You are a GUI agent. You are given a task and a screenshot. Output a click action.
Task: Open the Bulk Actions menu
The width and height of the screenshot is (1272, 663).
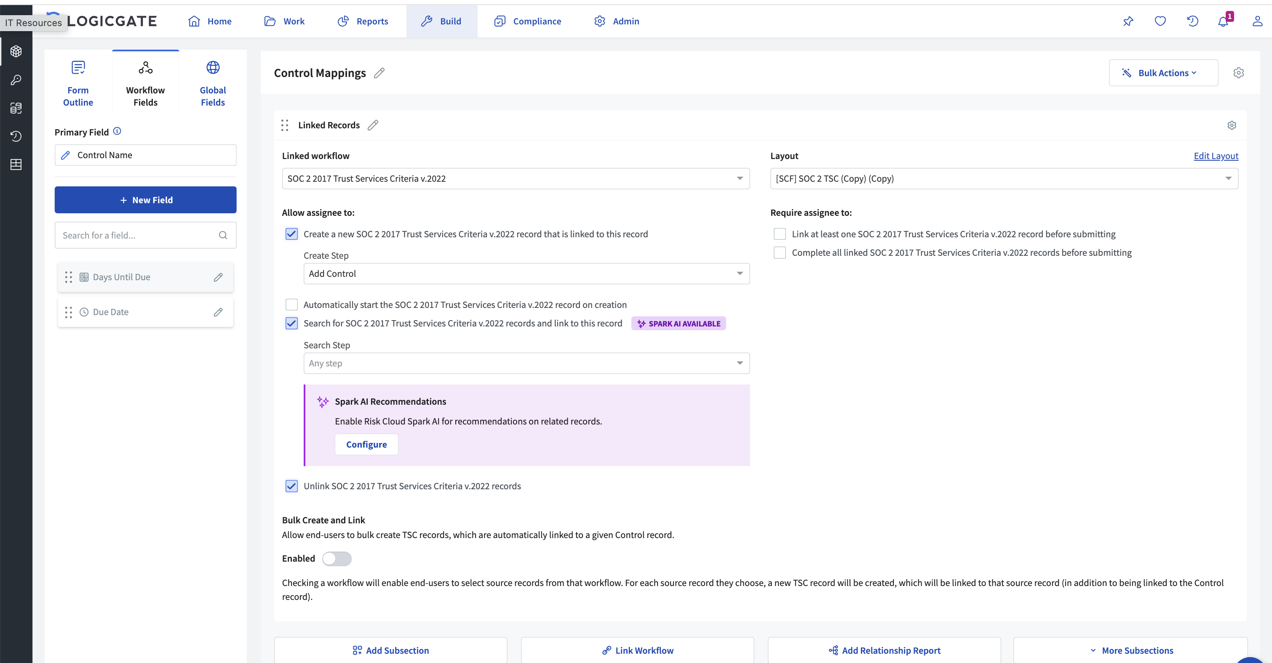(x=1163, y=73)
